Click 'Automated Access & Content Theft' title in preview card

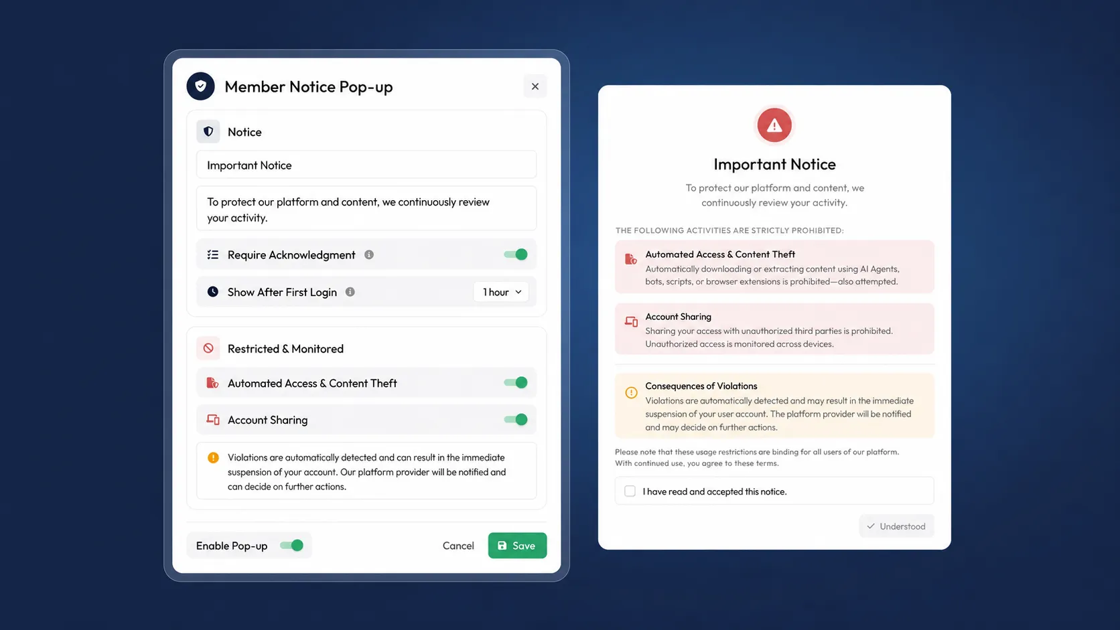pos(720,254)
